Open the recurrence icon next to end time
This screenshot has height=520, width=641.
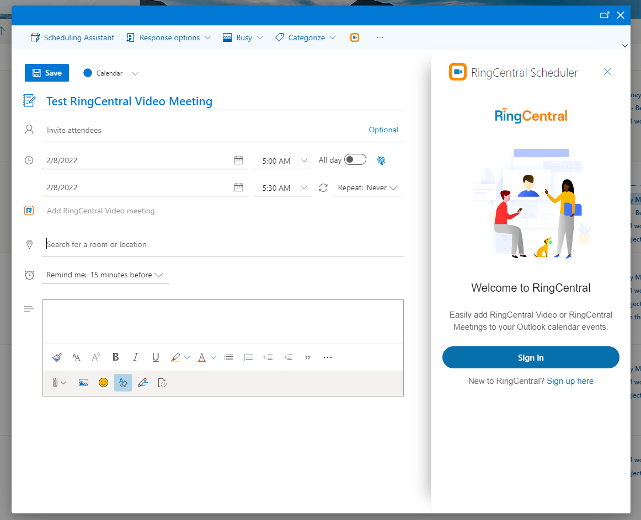pos(323,187)
